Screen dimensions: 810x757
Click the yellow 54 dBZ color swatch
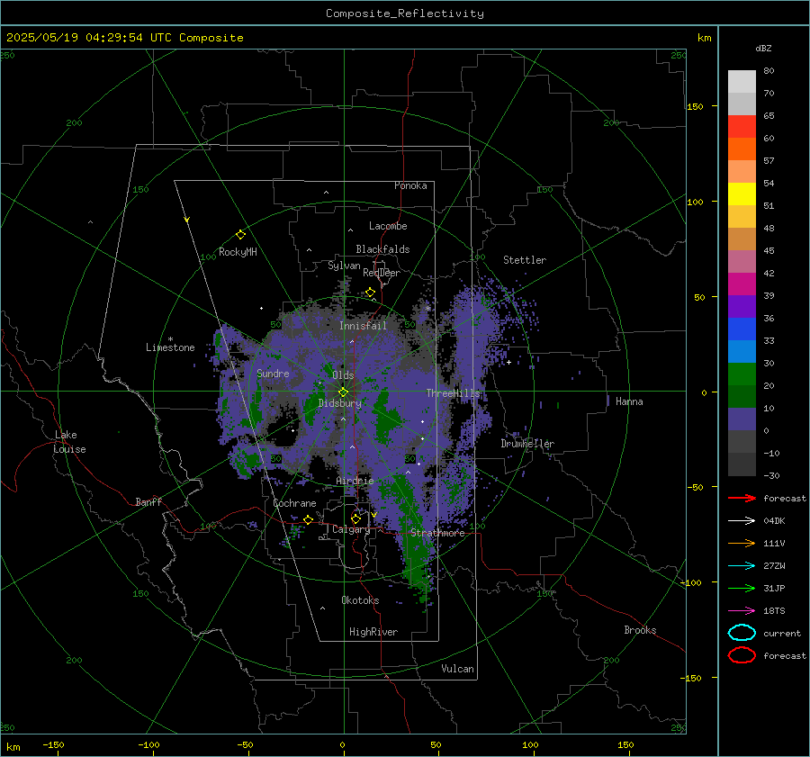tap(742, 194)
